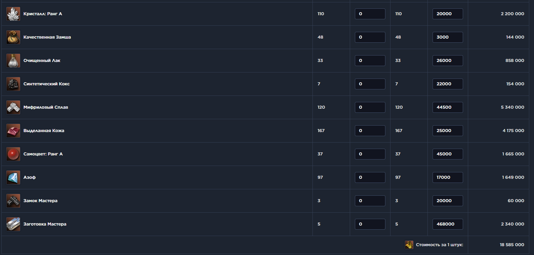Click the Кристалл: Ранг A crystal icon
The width and height of the screenshot is (534, 255).
click(x=13, y=14)
